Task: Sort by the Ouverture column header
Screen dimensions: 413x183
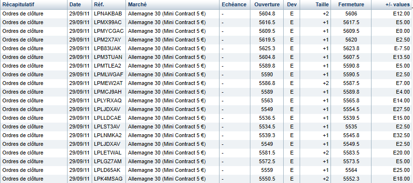Action: (267, 4)
